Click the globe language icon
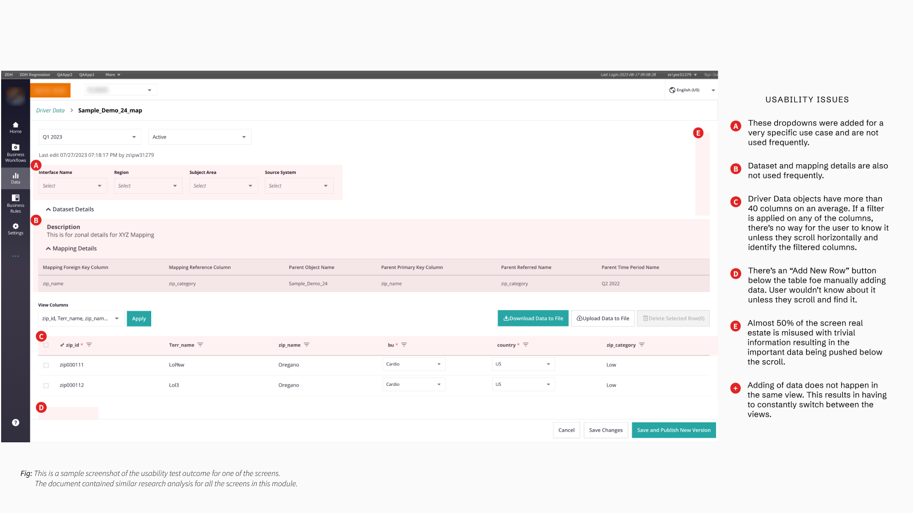Screen dimensions: 913x513 click(x=672, y=90)
